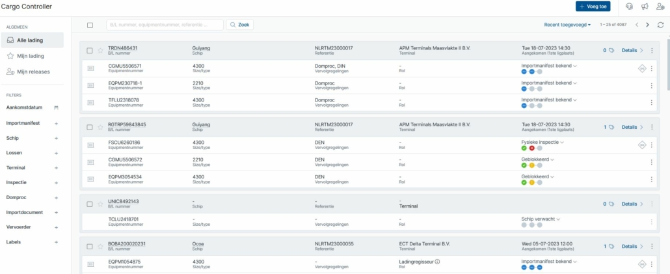Open the user account settings icon
Image resolution: width=670 pixels, height=274 pixels.
(x=660, y=7)
